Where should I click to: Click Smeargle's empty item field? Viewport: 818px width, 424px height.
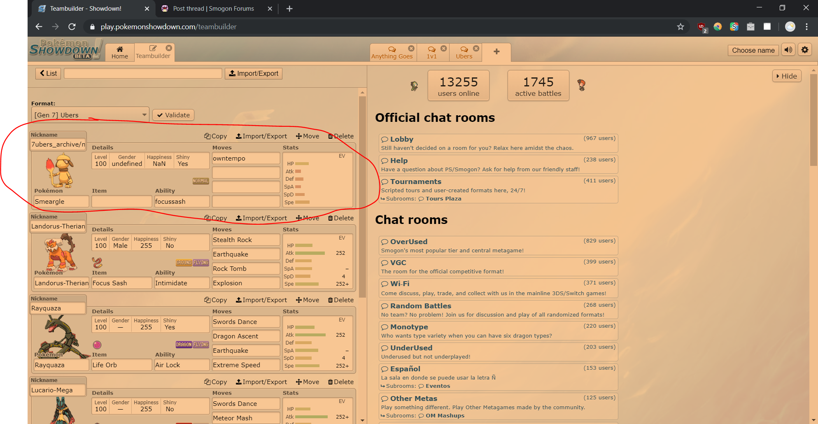coord(122,202)
